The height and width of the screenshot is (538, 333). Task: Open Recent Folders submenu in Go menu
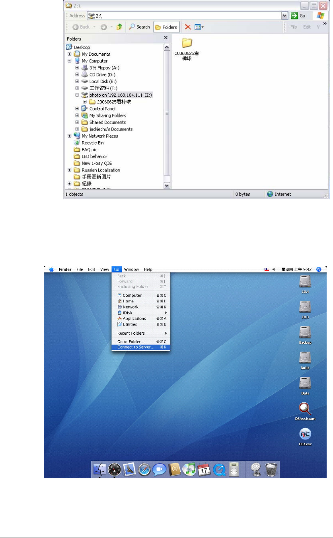(141, 333)
